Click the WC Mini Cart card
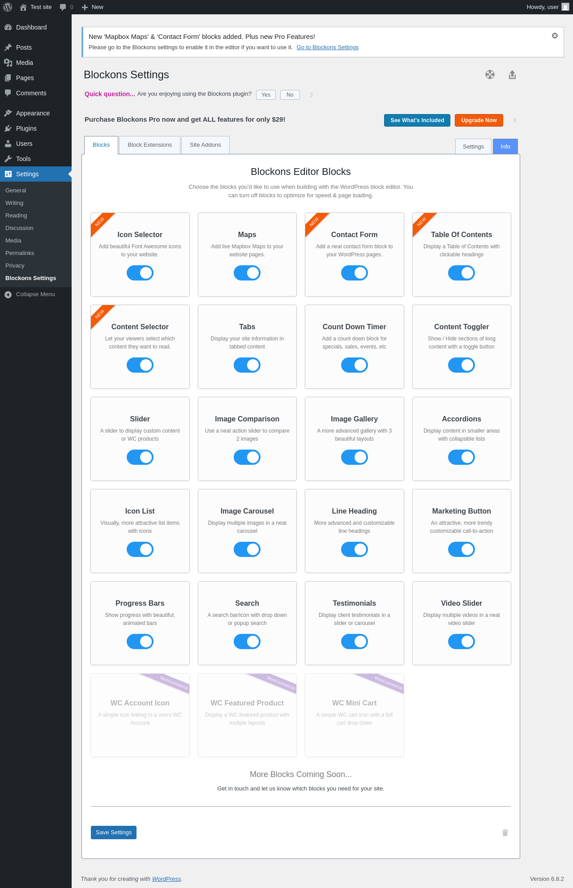Image resolution: width=573 pixels, height=888 pixels. pyautogui.click(x=355, y=715)
